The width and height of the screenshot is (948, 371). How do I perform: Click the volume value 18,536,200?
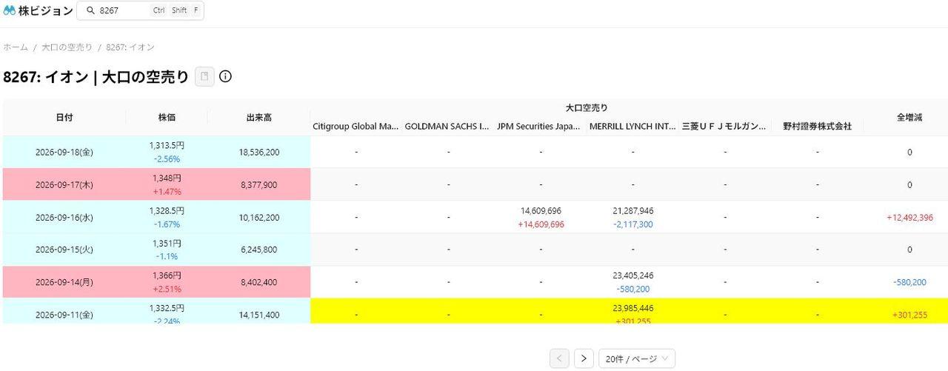(259, 153)
